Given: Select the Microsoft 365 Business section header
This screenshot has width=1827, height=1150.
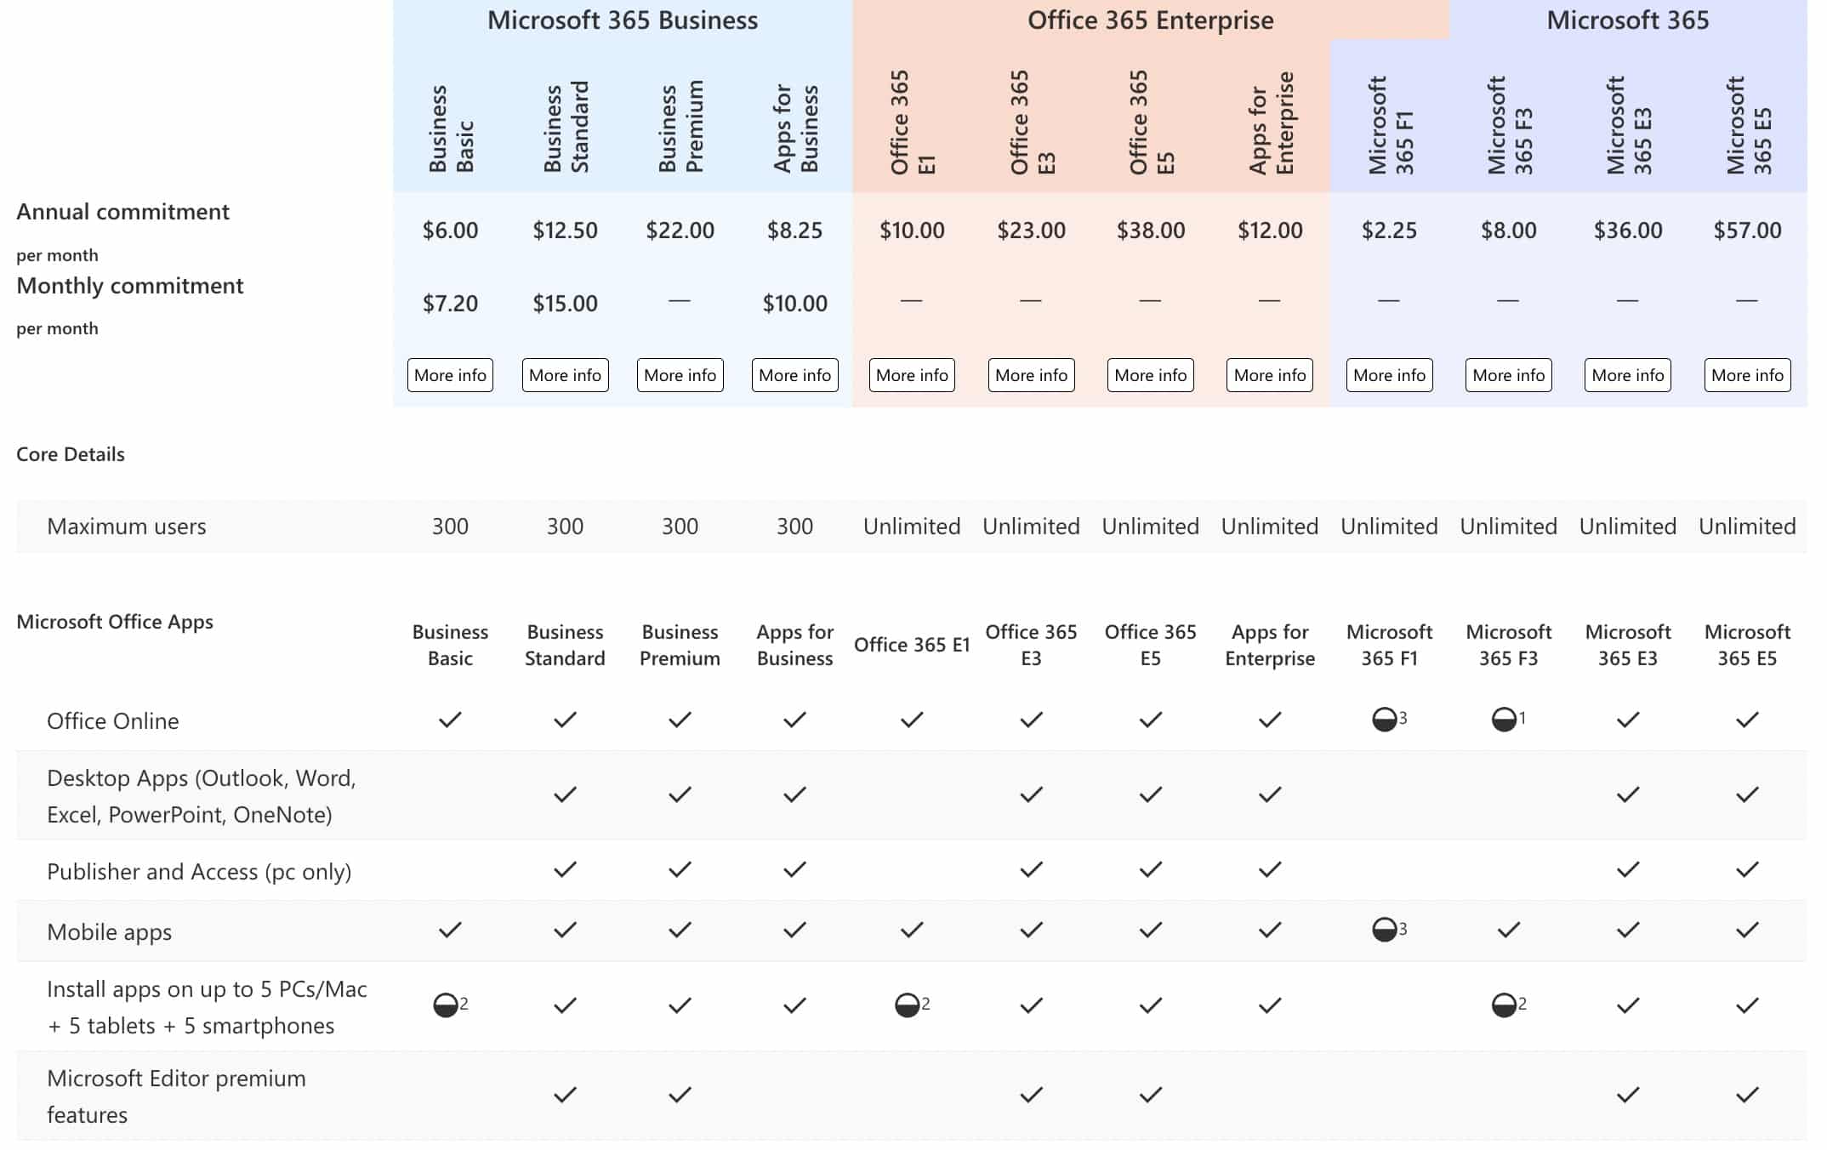Looking at the screenshot, I should (x=622, y=20).
